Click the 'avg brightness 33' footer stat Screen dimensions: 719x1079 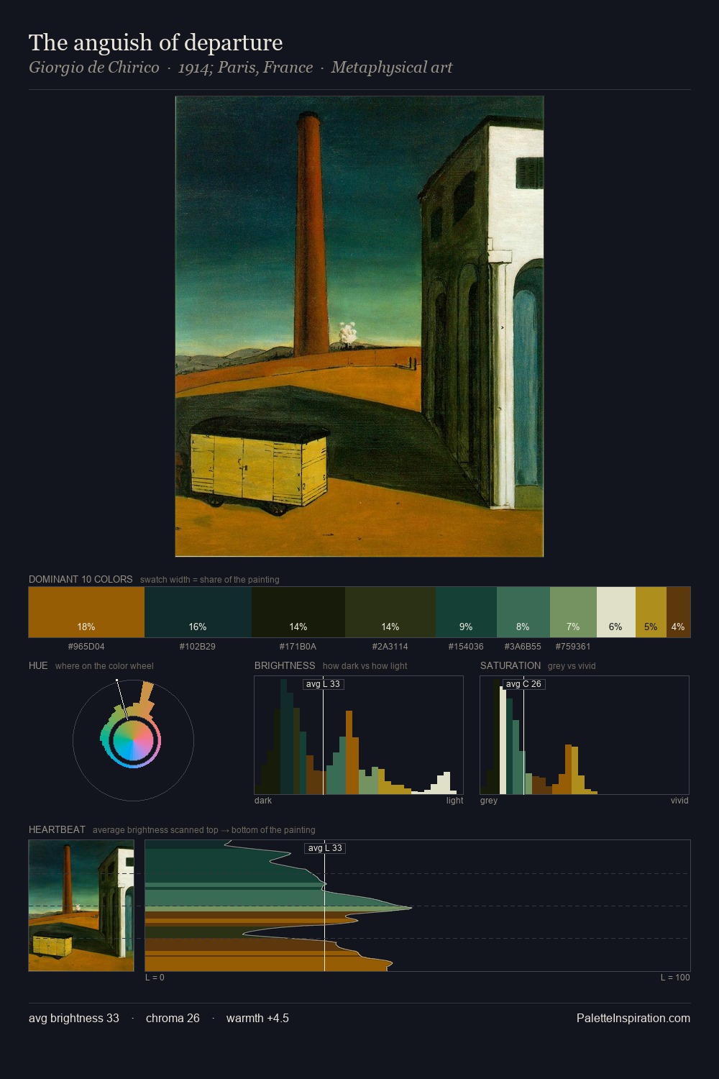(x=74, y=1018)
